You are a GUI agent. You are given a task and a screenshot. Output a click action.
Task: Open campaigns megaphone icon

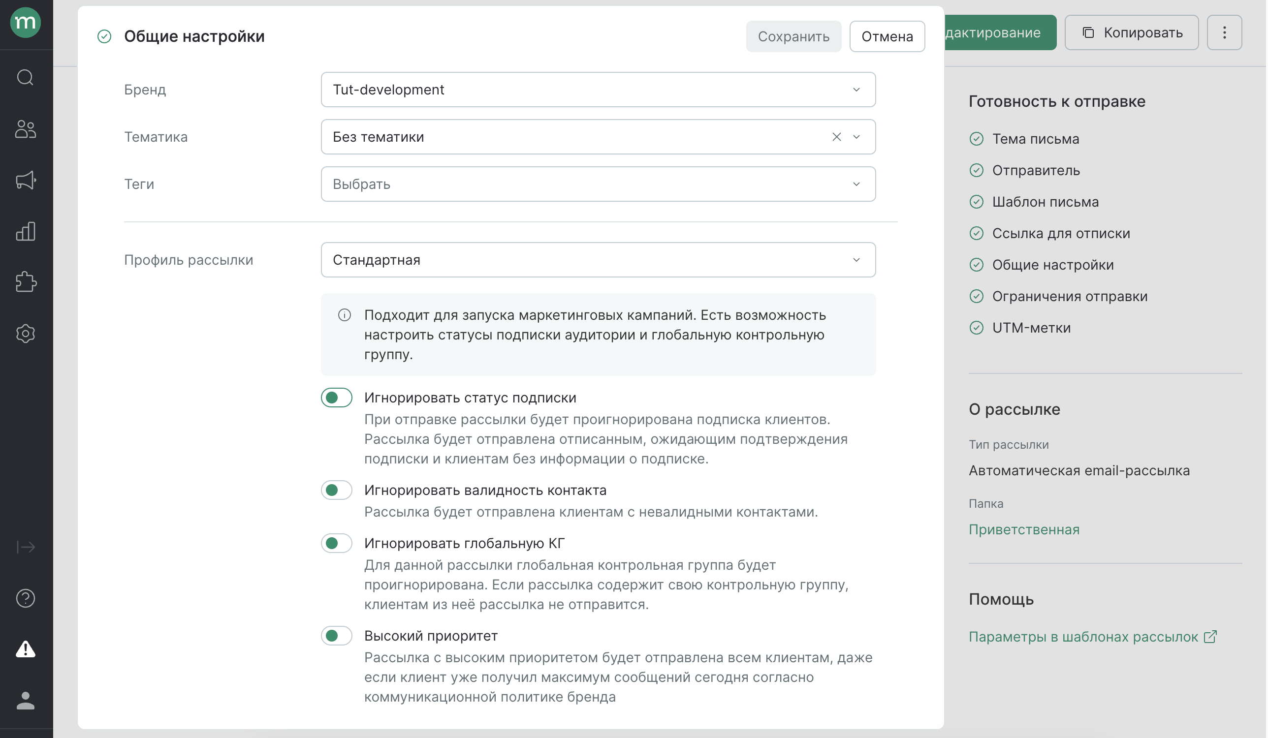pyautogui.click(x=25, y=180)
